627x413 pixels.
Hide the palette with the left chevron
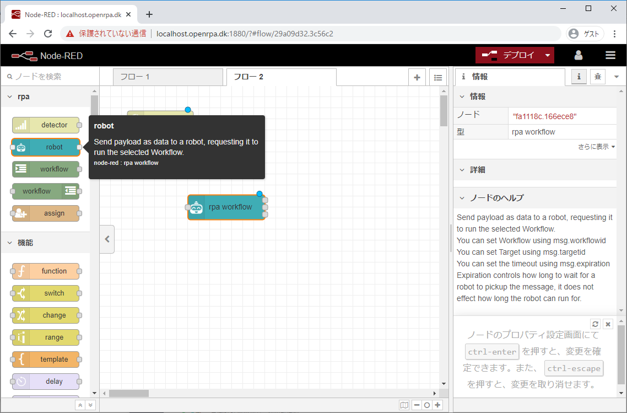[107, 239]
